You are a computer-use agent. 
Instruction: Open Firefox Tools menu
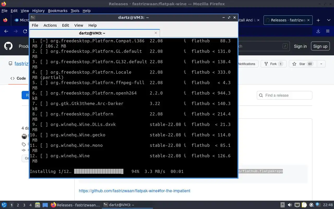75,11
